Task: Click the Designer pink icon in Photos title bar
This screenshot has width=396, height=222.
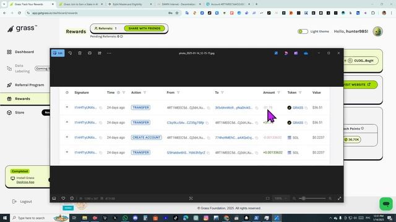Action: coord(286,53)
